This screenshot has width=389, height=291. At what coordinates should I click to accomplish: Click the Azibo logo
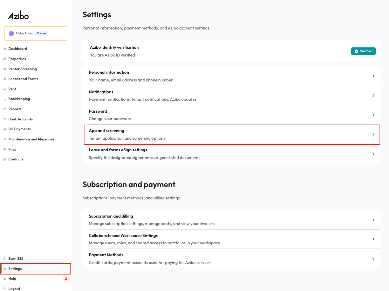[18, 15]
